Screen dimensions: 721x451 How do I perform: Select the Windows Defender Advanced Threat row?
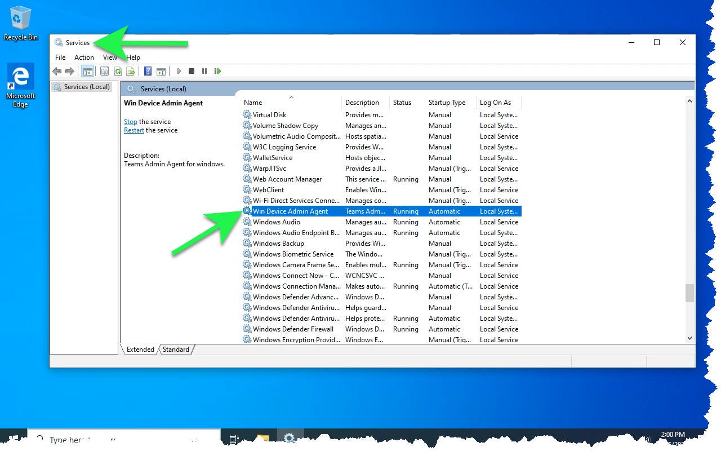click(381, 297)
